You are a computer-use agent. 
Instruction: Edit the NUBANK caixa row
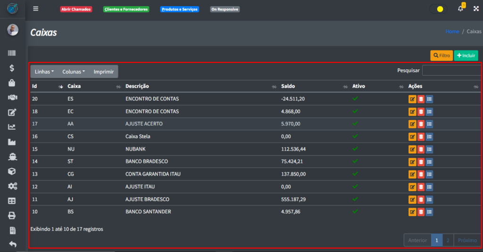[412, 149]
